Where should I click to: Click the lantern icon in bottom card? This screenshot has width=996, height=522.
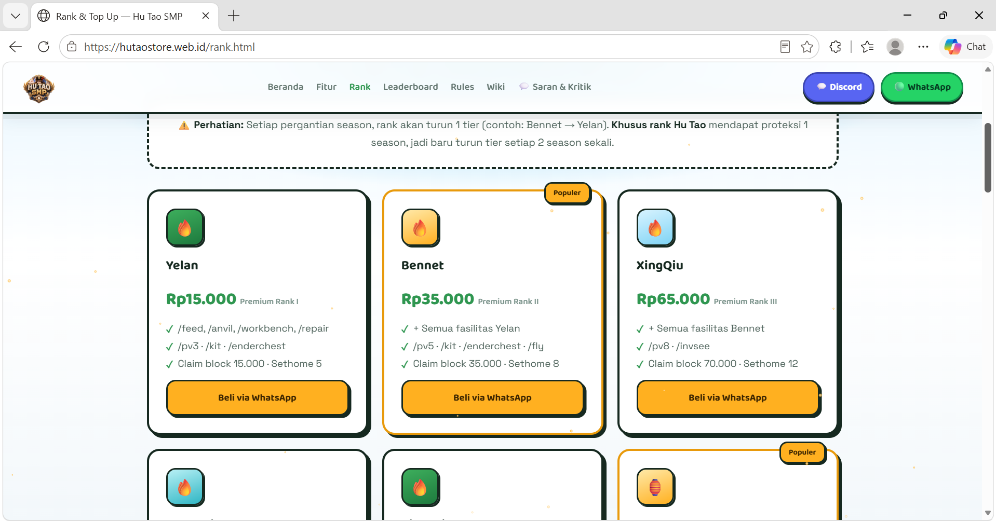coord(656,487)
